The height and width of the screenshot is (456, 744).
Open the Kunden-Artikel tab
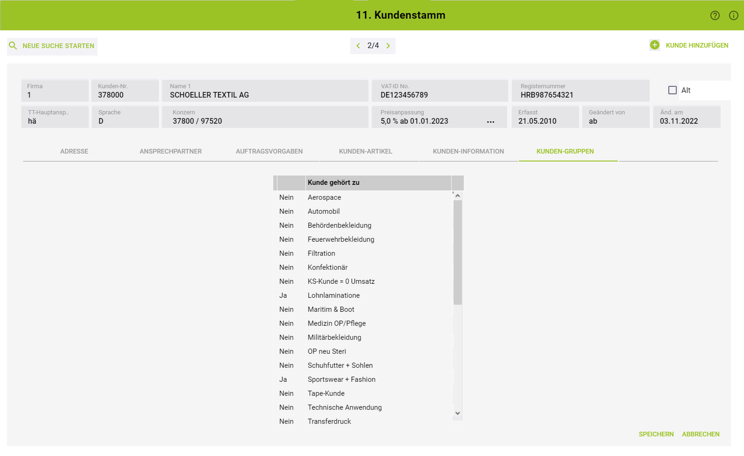(x=365, y=151)
